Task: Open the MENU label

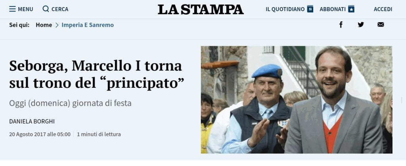Action: tap(25, 9)
